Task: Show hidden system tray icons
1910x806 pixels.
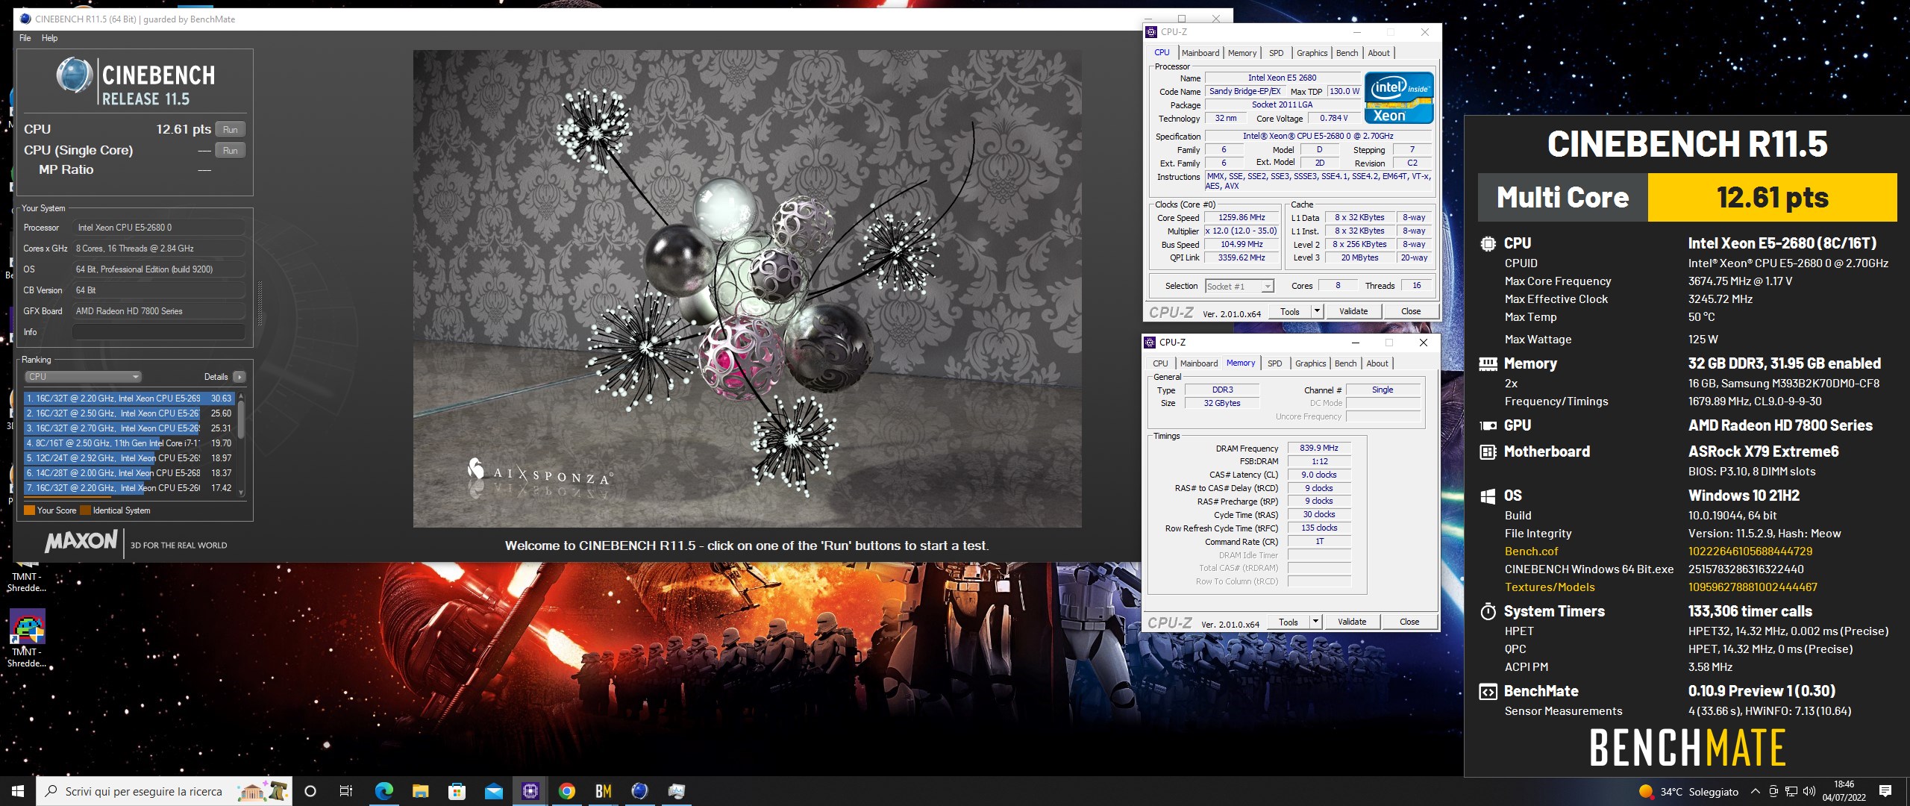Action: 1756,791
